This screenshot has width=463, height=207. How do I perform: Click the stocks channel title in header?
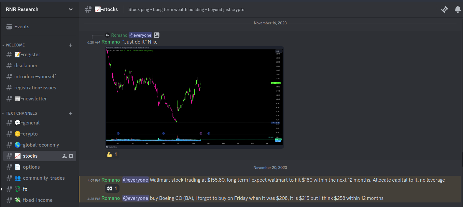click(106, 9)
